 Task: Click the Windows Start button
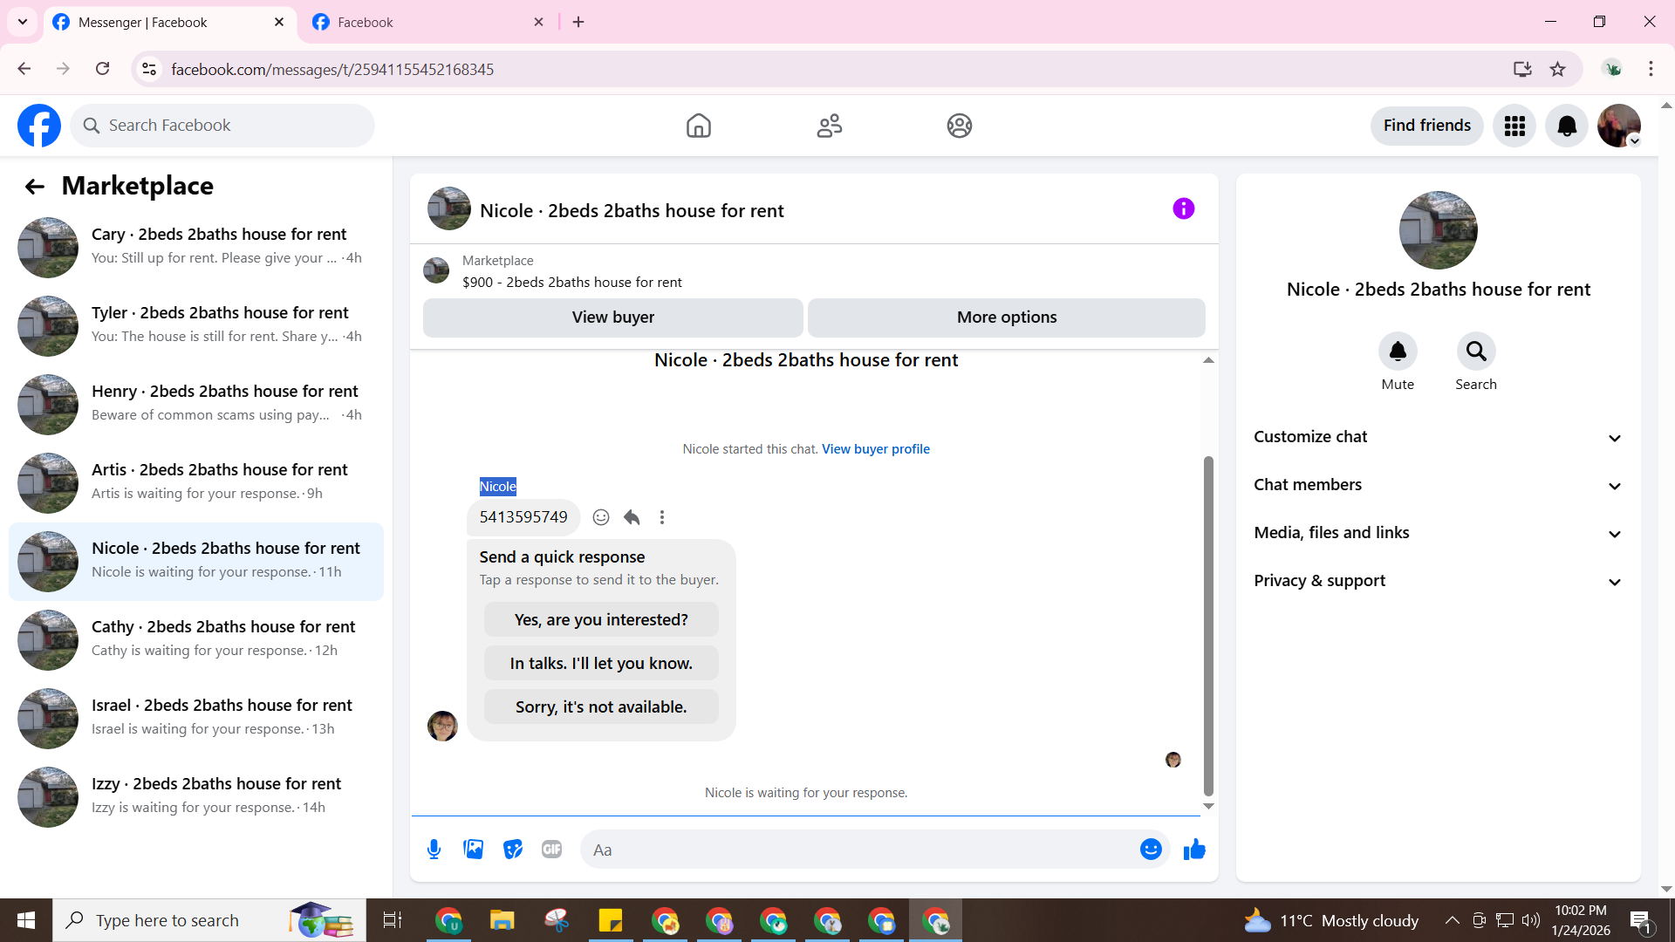(x=25, y=920)
